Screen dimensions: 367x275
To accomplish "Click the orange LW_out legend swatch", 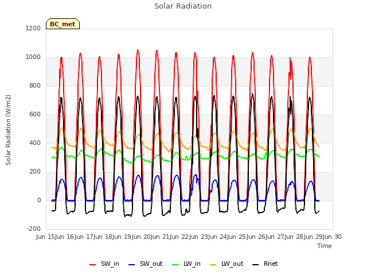I will [213, 265].
